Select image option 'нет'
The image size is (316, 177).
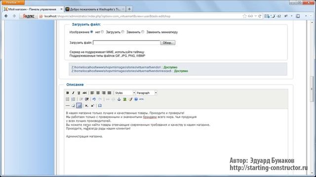[92, 32]
